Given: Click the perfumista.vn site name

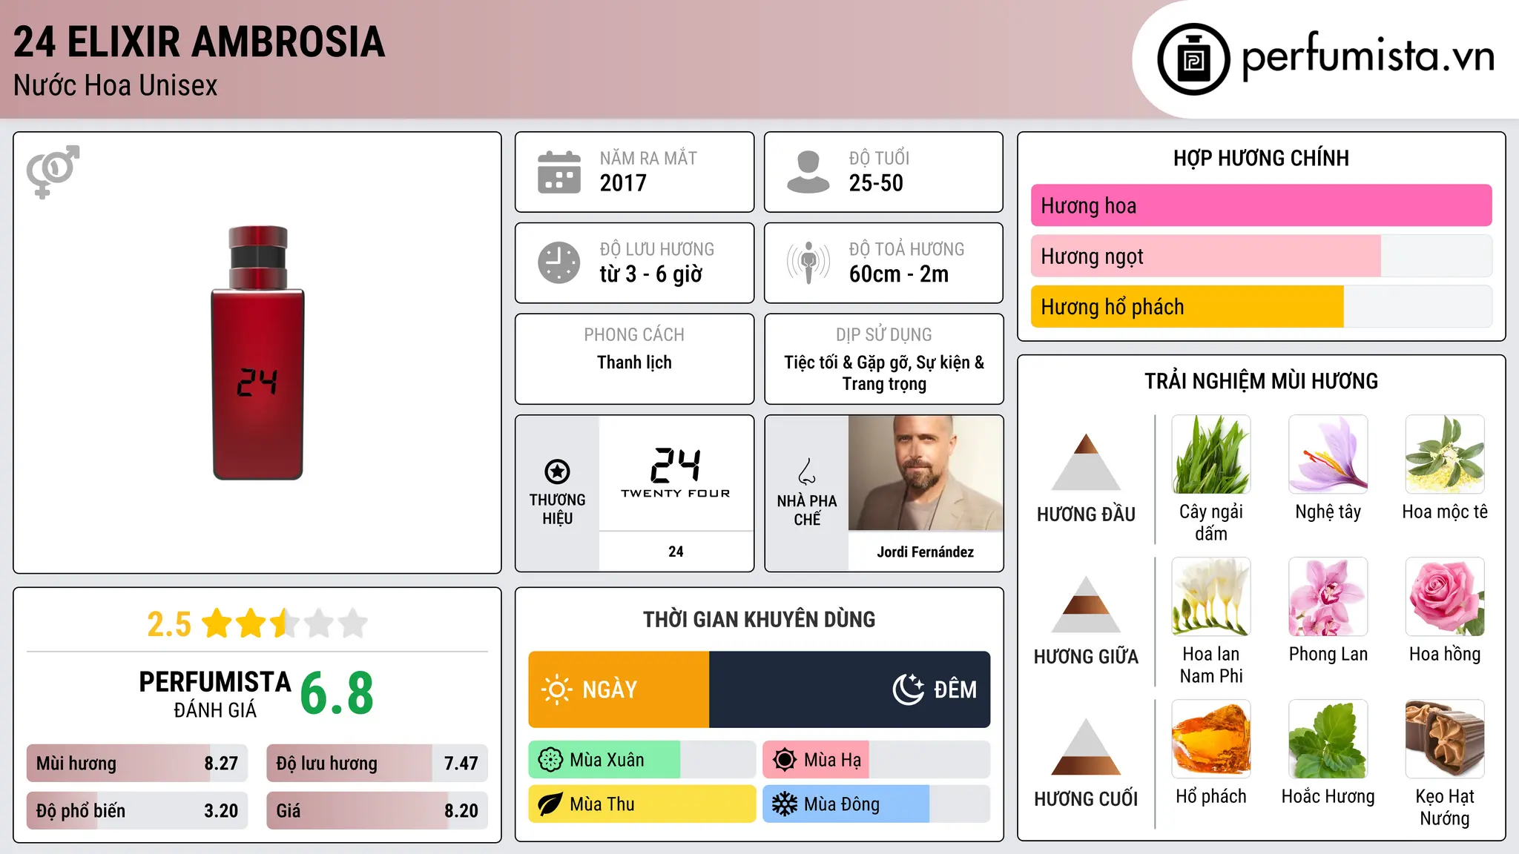Looking at the screenshot, I should [1368, 56].
